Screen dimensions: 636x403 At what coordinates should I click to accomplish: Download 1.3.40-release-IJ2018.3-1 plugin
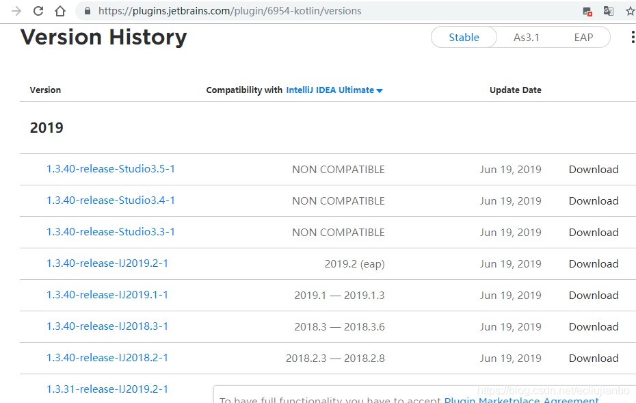click(594, 326)
